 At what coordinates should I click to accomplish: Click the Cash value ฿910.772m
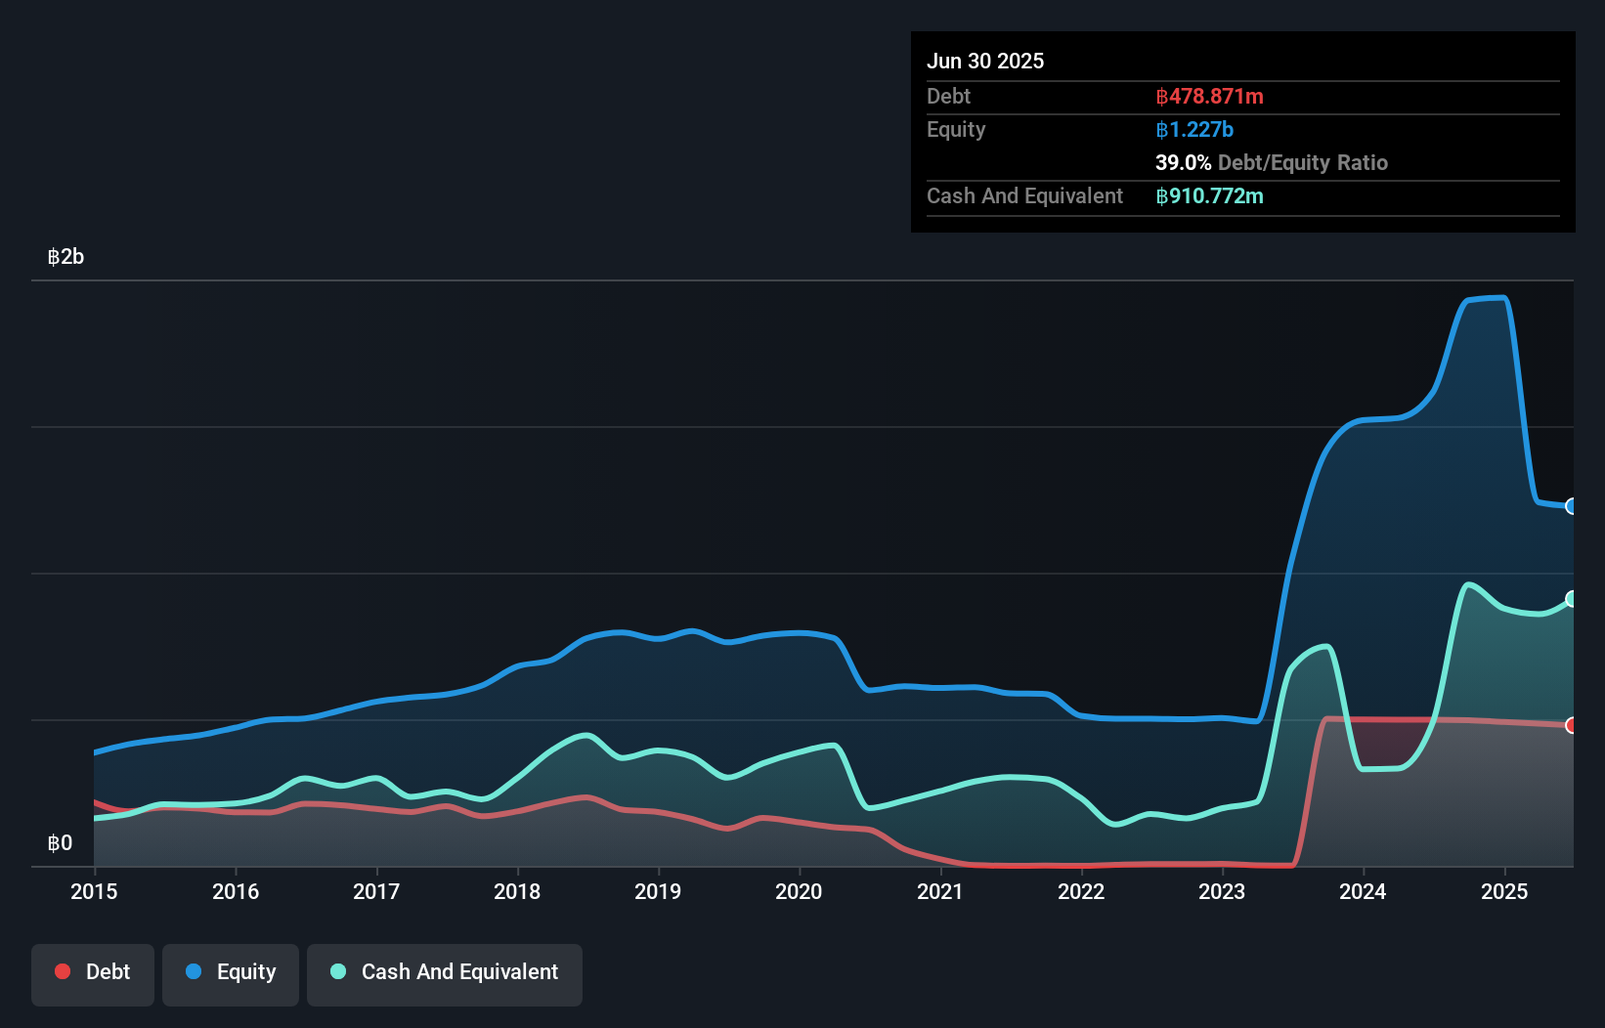1210,195
